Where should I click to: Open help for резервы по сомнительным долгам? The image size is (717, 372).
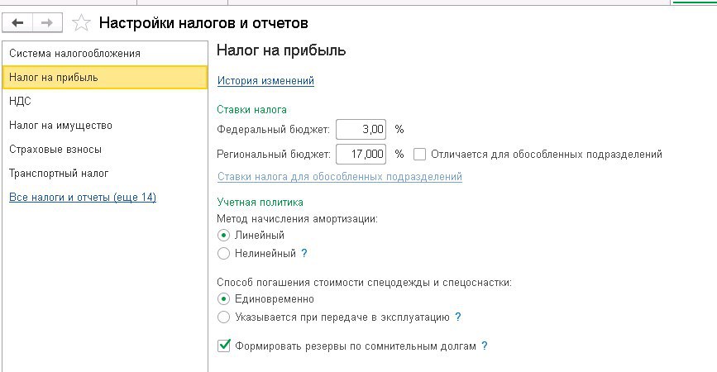coord(485,346)
